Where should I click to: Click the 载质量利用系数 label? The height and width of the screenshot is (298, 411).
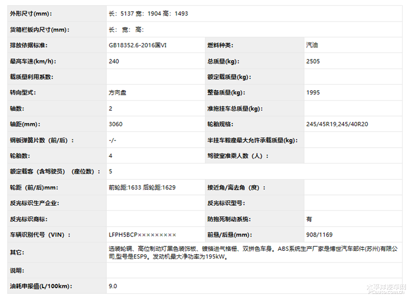pyautogui.click(x=31, y=77)
